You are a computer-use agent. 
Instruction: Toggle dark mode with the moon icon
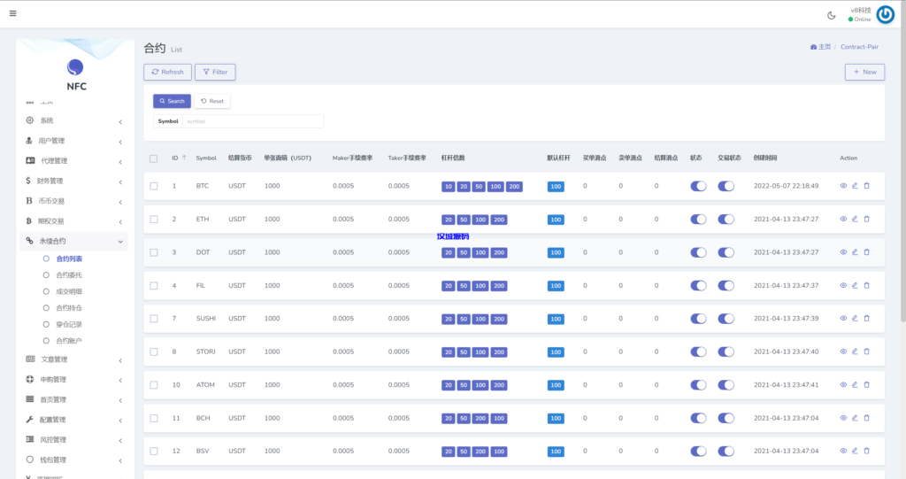pos(831,14)
